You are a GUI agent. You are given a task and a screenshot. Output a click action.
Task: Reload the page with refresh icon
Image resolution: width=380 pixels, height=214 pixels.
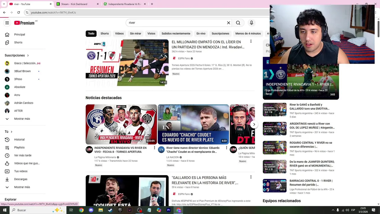(x=18, y=12)
